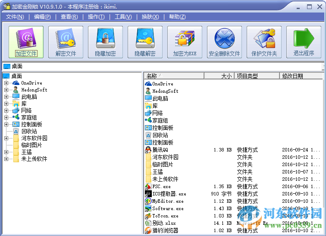The height and width of the screenshot is (236, 326).
Task: Select the 库 icon in the file list
Action: 148,106
